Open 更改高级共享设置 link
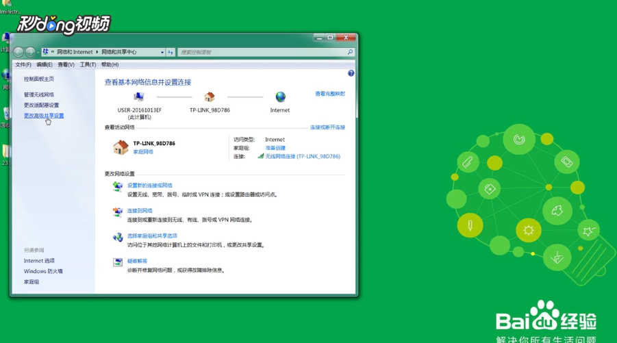Viewport: 617px width, 343px height. pos(44,116)
